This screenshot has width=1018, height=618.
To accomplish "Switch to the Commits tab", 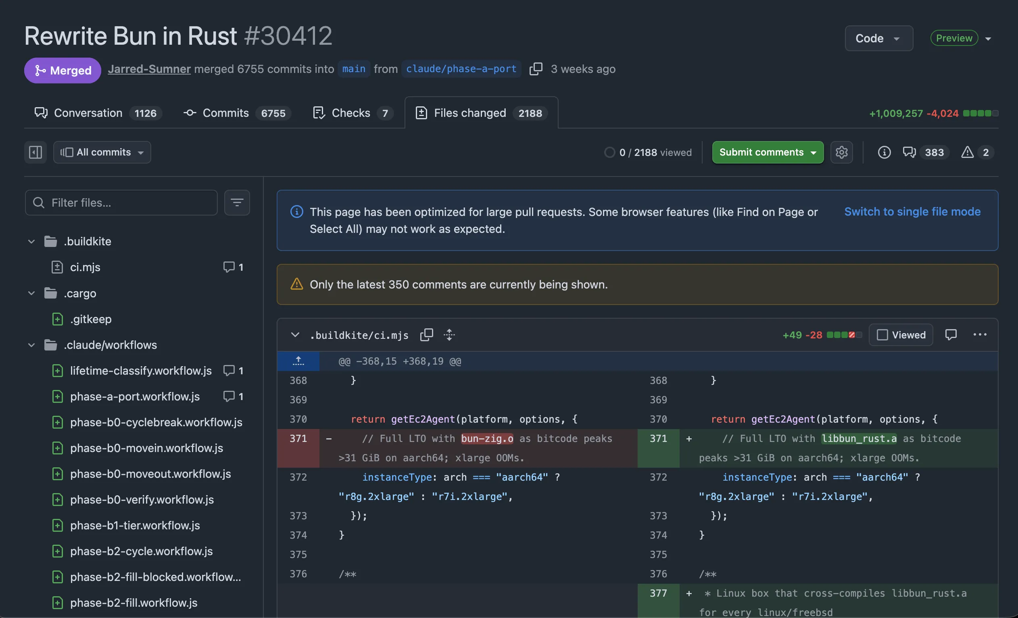I will (237, 113).
